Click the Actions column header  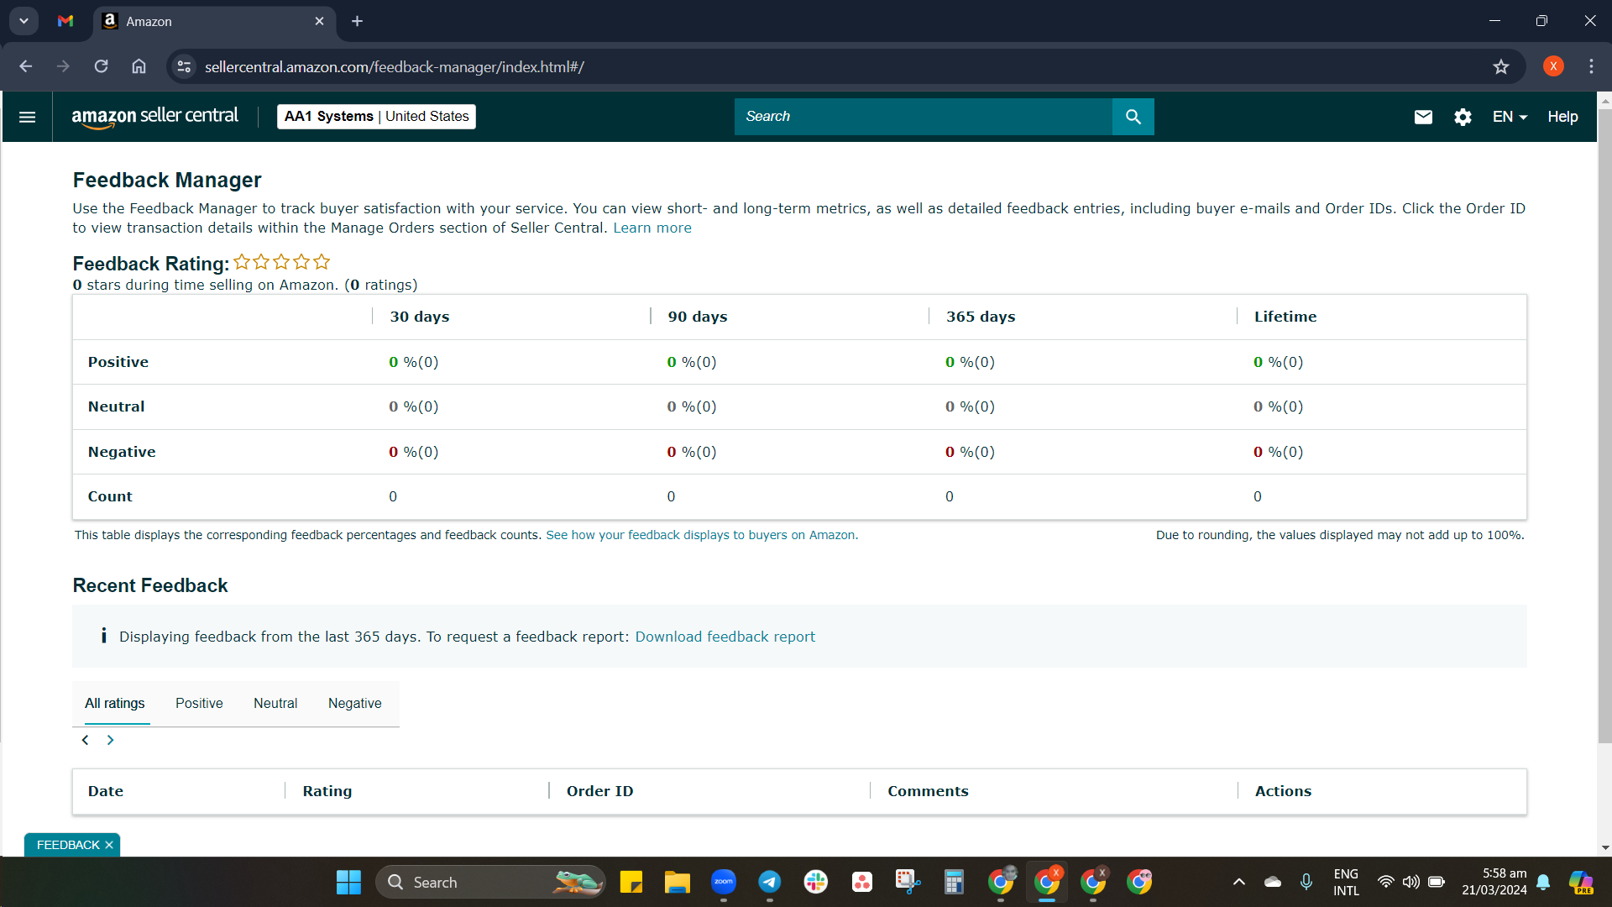pos(1283,791)
